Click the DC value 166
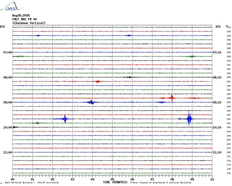Viewport: 232px width, 186px height. (x=229, y=40)
